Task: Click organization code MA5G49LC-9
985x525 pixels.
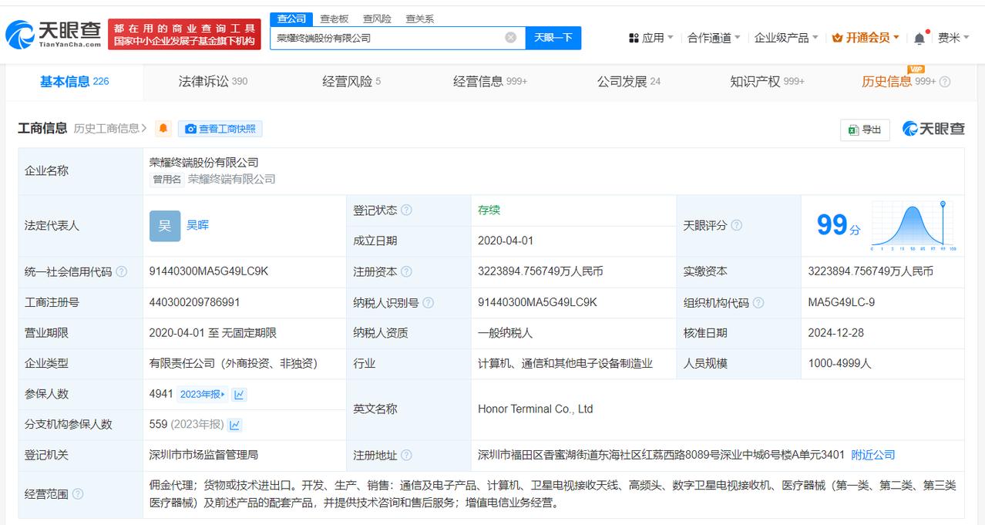Action: [x=842, y=302]
